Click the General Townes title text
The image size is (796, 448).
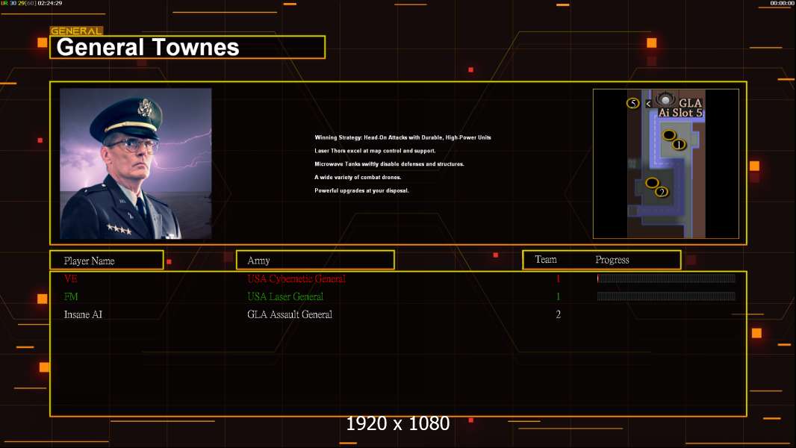148,47
